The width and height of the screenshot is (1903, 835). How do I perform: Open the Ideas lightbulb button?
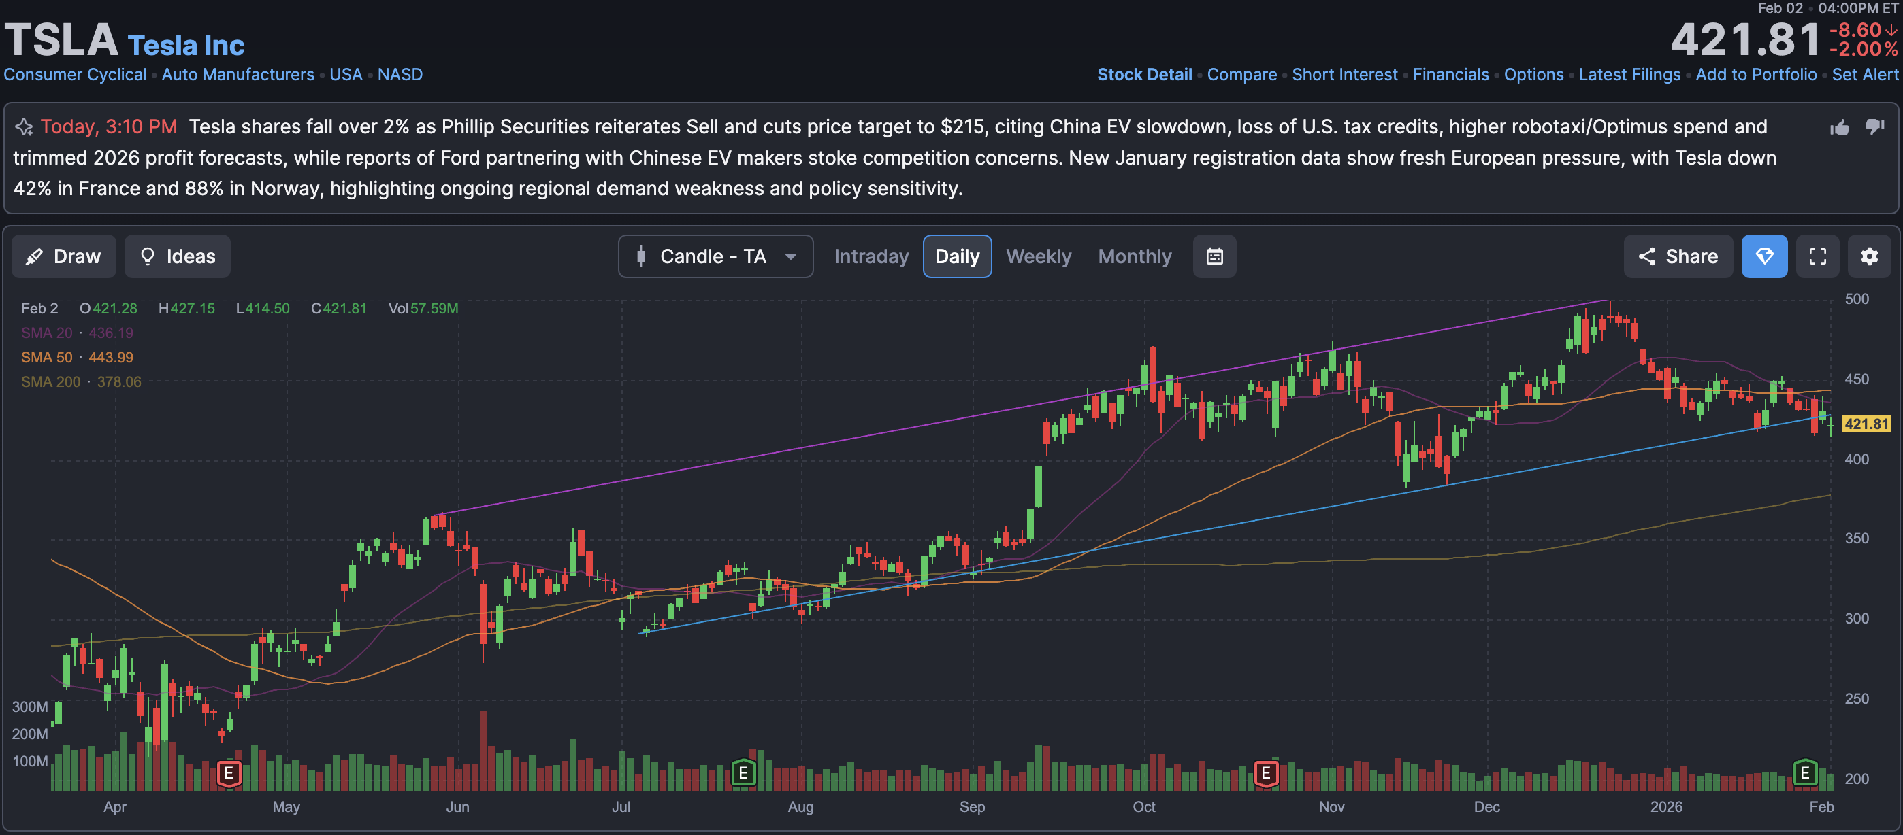tap(177, 256)
